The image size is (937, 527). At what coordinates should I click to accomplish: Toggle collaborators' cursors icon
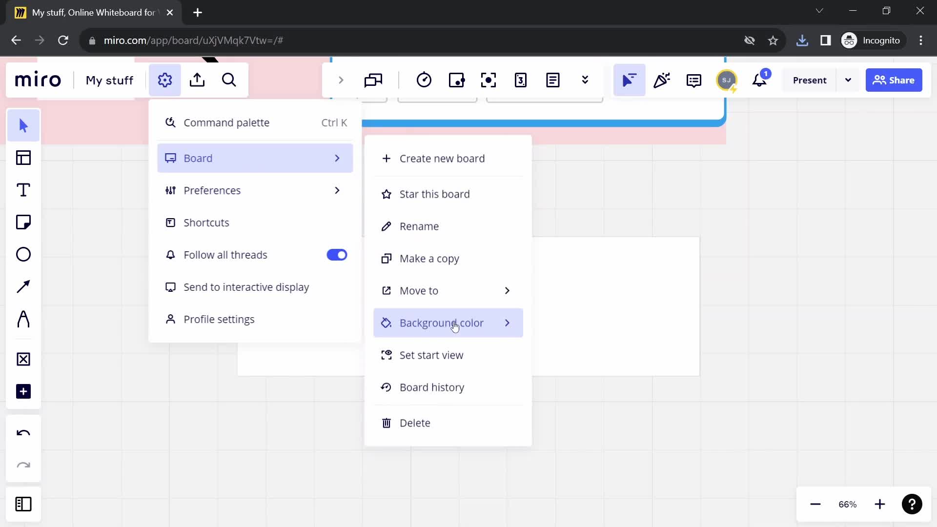click(x=629, y=80)
